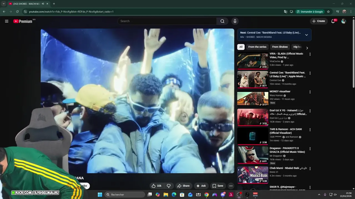This screenshot has height=199, width=355.
Task: Click the Create button
Action: 318,21
